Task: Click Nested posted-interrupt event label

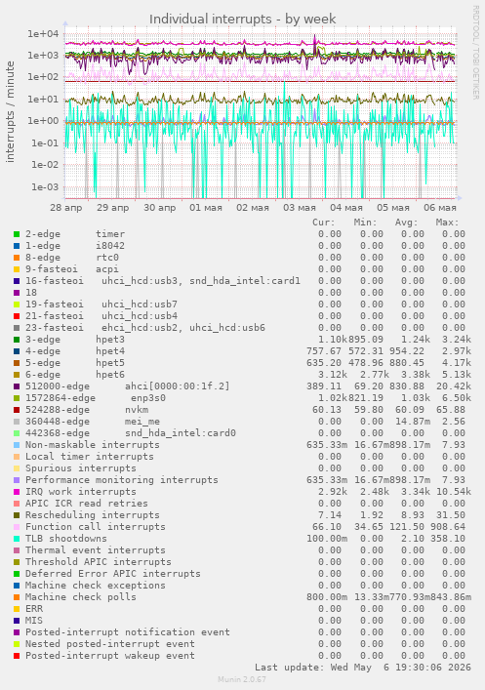Action: click(110, 644)
